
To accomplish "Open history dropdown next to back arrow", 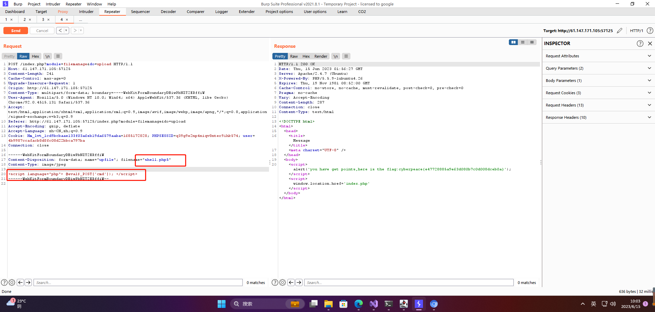I will [x=66, y=31].
